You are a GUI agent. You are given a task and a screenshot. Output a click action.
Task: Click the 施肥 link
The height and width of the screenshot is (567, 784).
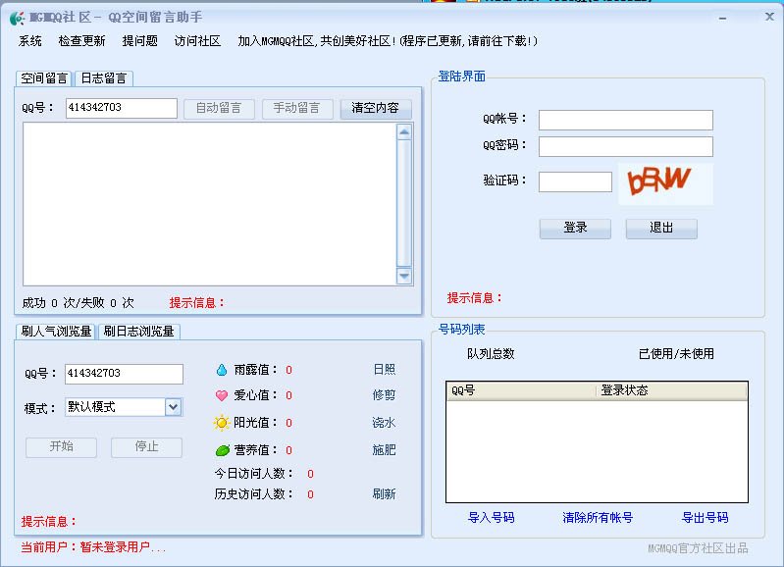tap(384, 450)
